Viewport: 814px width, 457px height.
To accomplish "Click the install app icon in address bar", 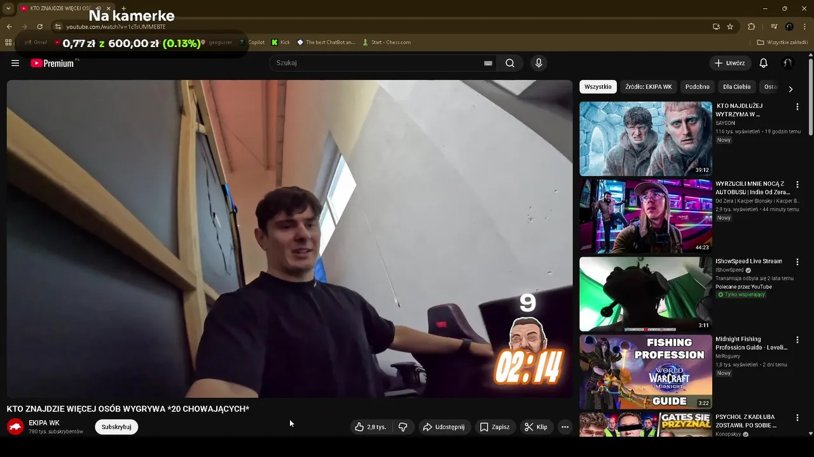I will 716,27.
